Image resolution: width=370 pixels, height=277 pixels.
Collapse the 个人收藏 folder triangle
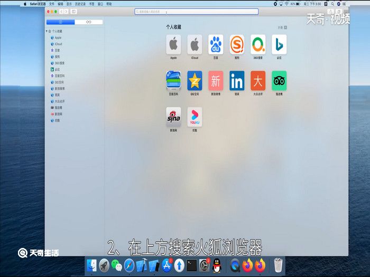pos(47,31)
